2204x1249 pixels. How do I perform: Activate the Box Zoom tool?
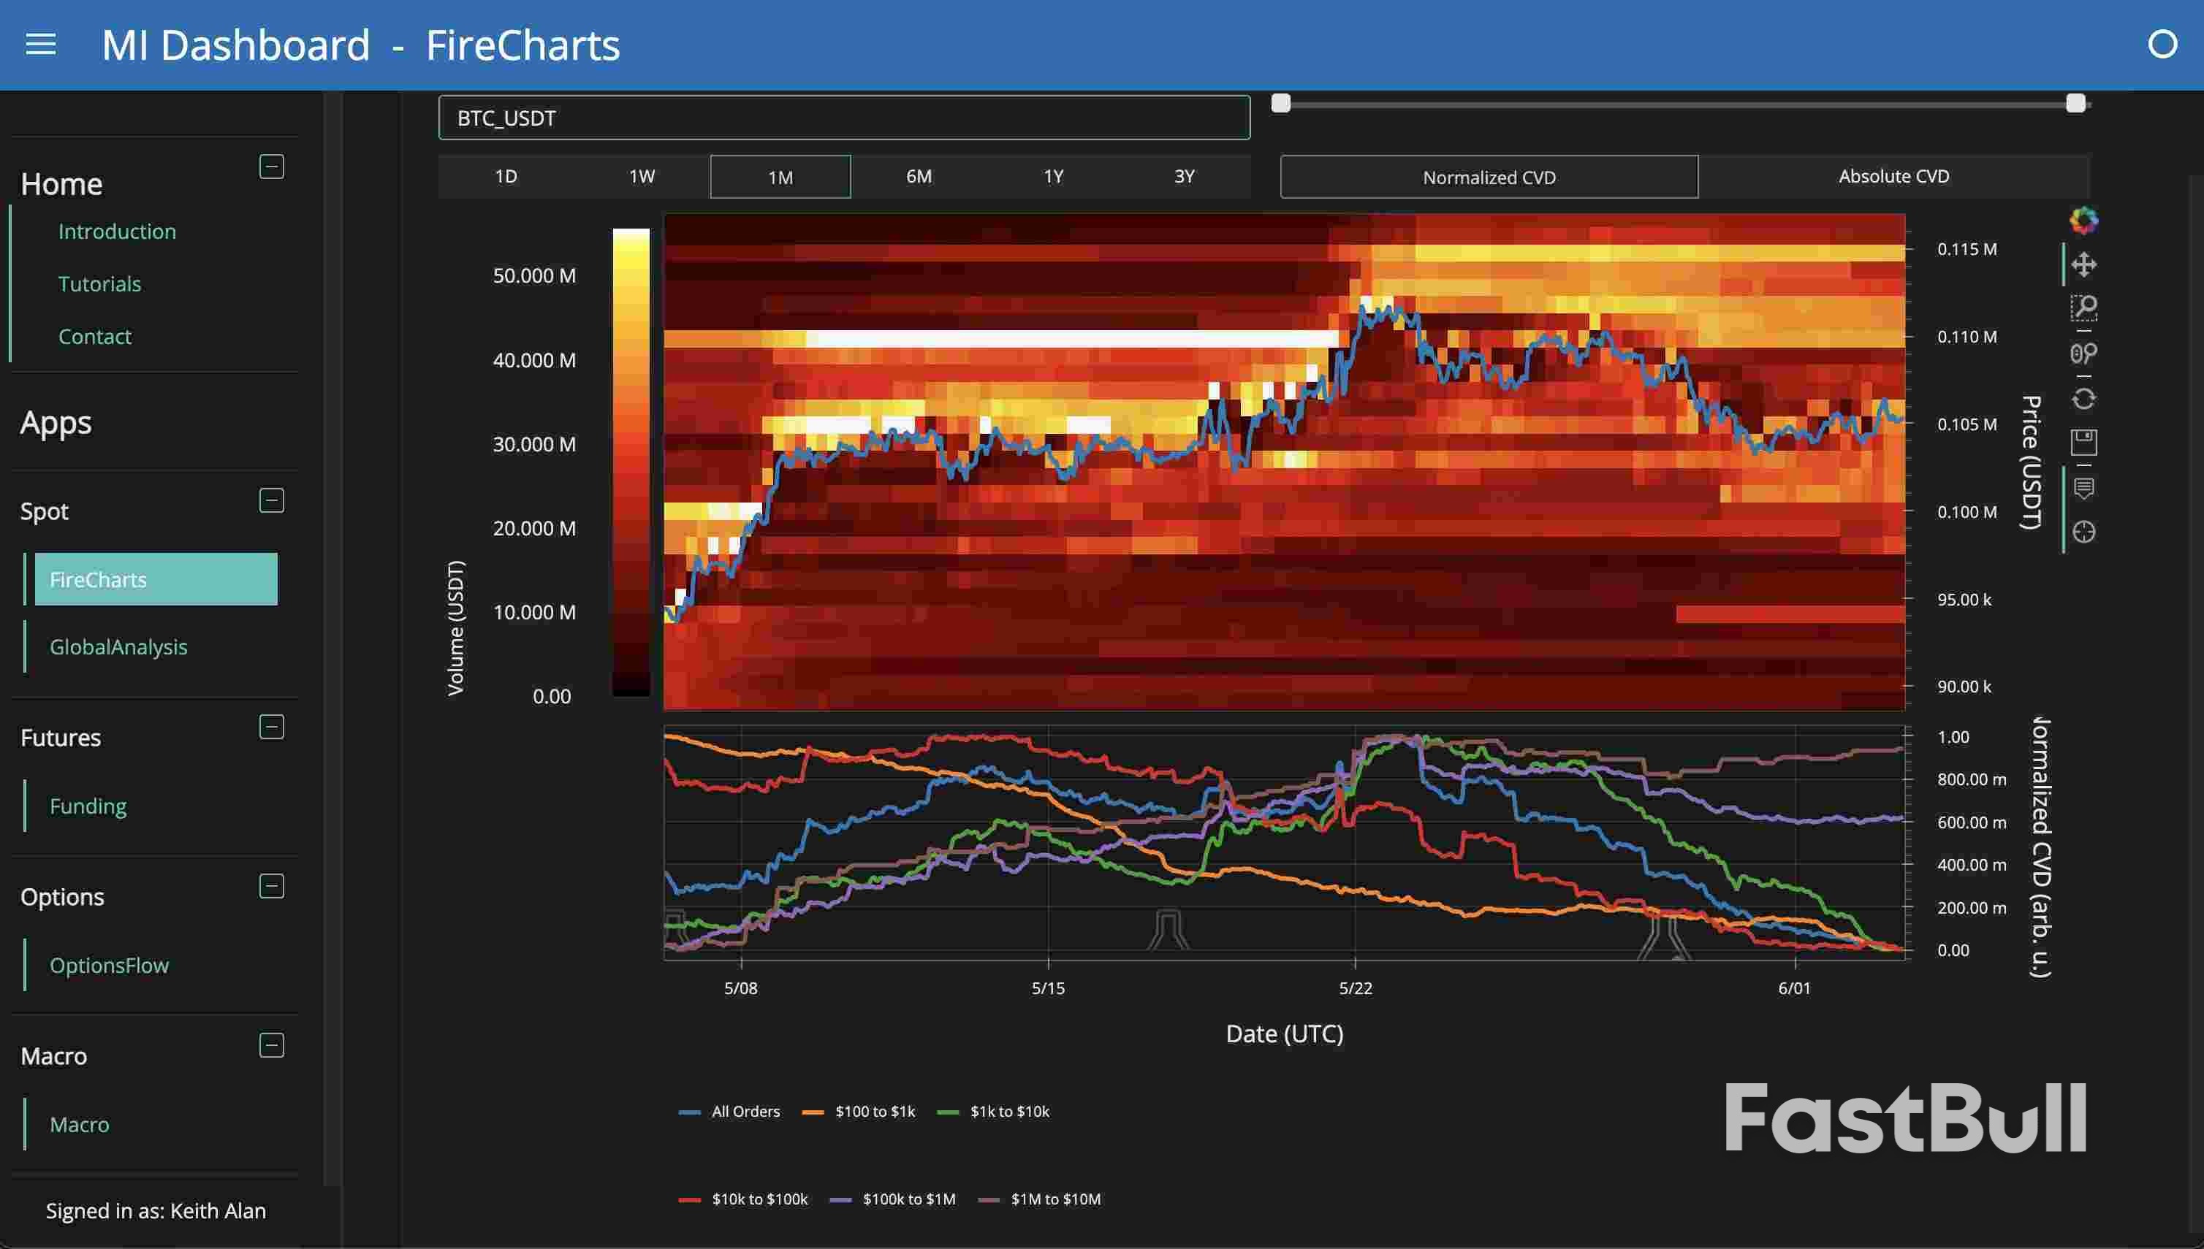2084,308
